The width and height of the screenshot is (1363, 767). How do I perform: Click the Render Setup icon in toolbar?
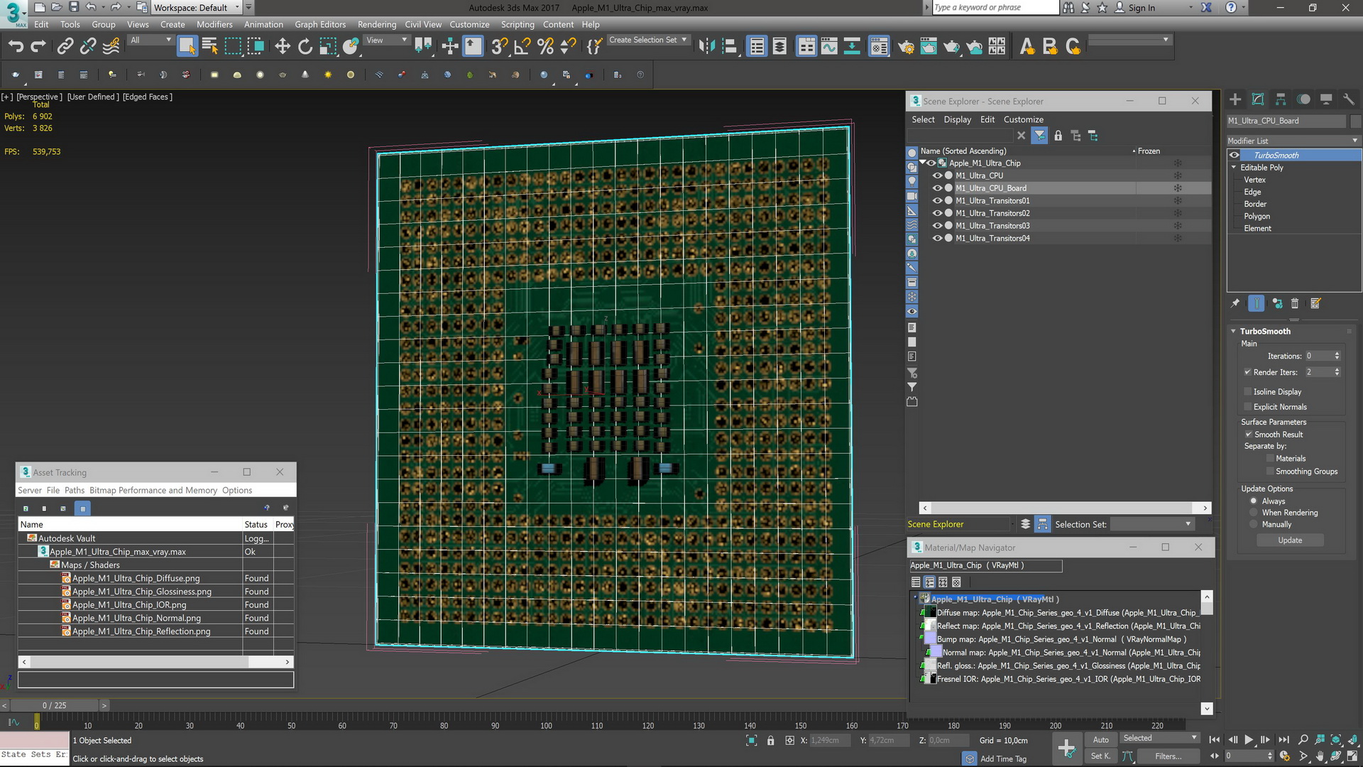click(905, 47)
